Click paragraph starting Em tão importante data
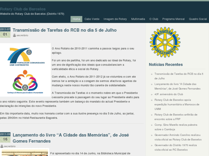The height and width of the screenshot is (156, 209). tap(67, 116)
